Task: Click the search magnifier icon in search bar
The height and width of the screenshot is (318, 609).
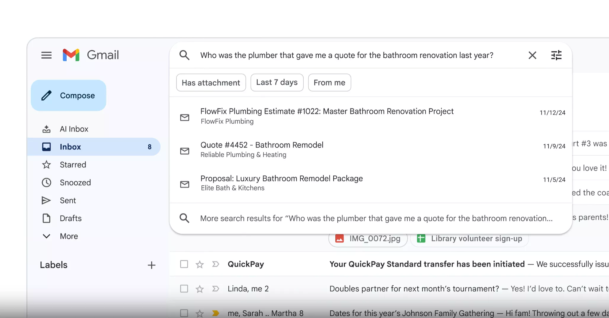Action: [184, 55]
